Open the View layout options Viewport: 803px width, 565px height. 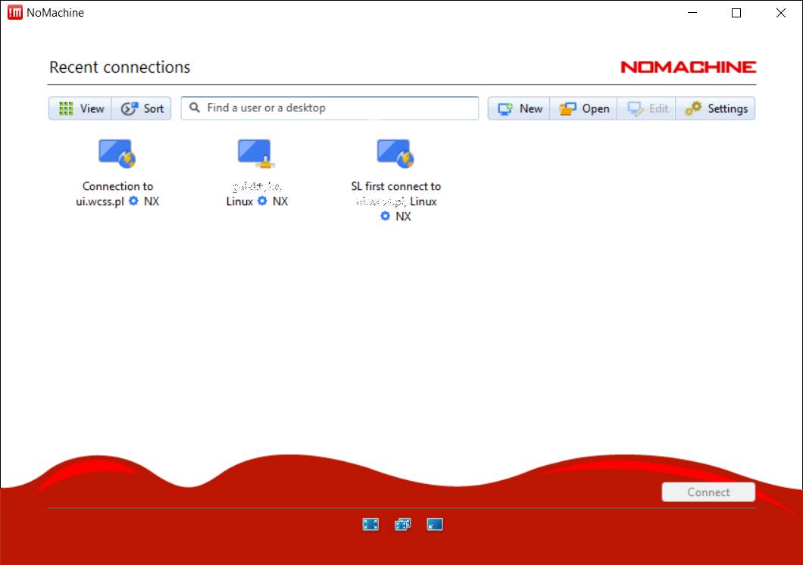point(80,108)
